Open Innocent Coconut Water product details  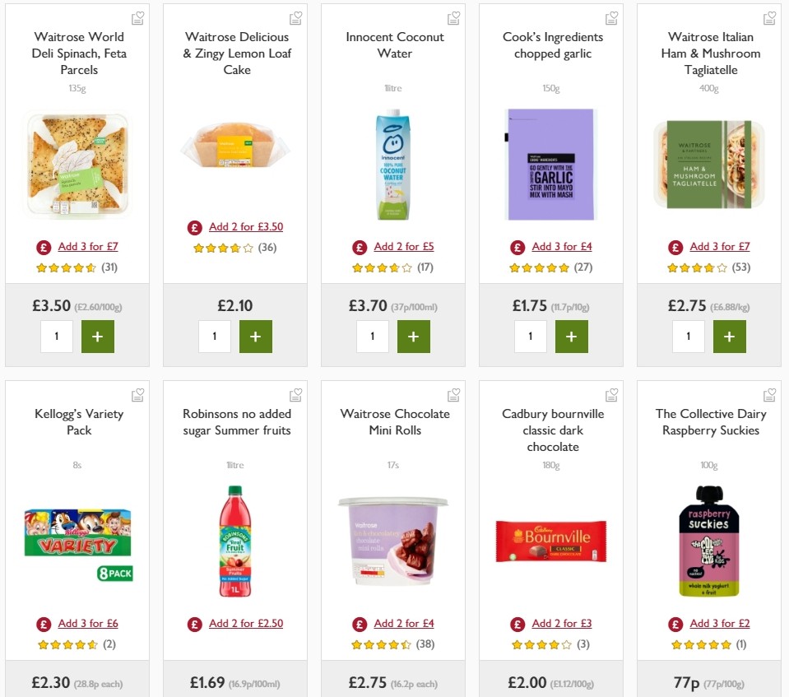392,163
